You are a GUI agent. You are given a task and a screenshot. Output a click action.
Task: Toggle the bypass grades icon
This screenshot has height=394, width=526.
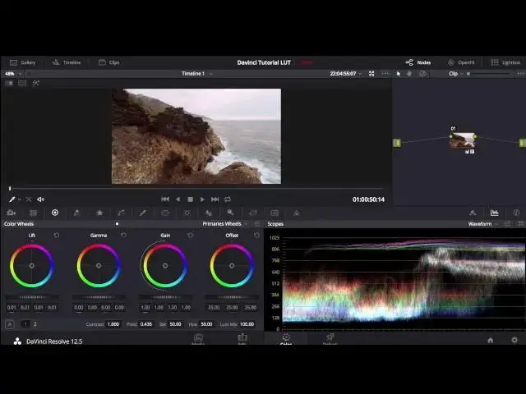point(422,74)
